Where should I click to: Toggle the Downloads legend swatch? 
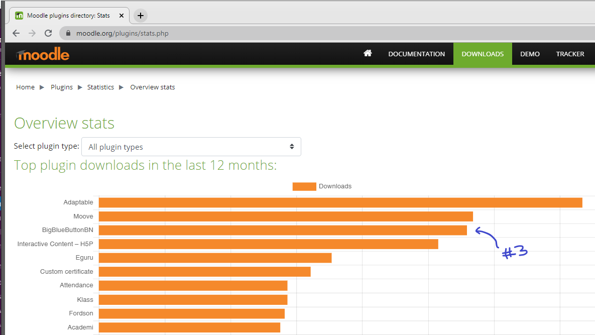coord(304,186)
